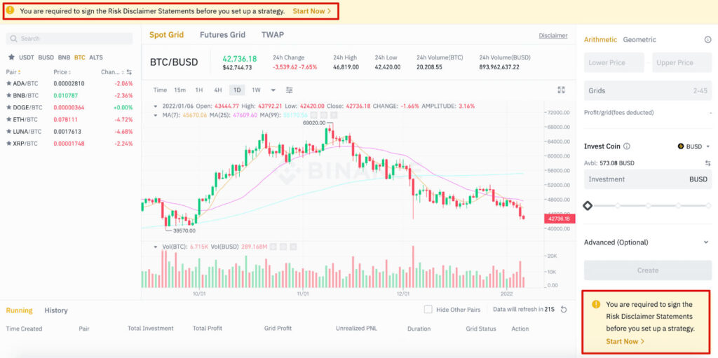Open the BUSD invest coin dropdown
718x358 pixels.
pos(693,146)
